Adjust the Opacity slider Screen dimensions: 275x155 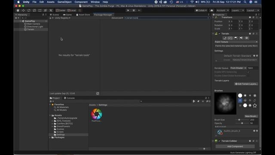pyautogui.click(x=242, y=123)
